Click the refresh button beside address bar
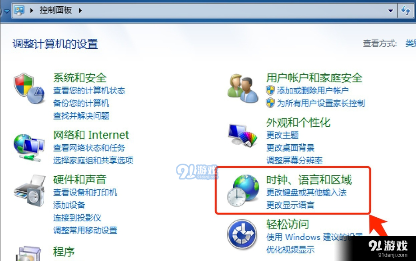416x261 pixels. (406, 11)
